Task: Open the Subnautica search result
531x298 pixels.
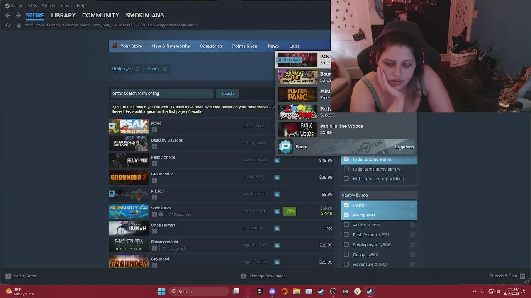Action: tap(221, 211)
